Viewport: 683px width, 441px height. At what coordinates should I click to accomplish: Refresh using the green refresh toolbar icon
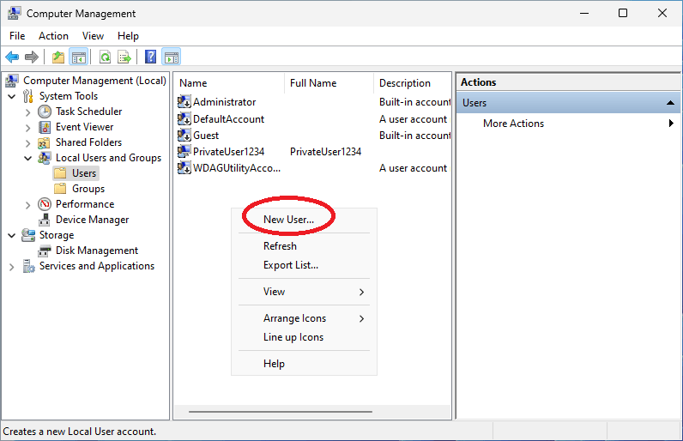tap(105, 57)
